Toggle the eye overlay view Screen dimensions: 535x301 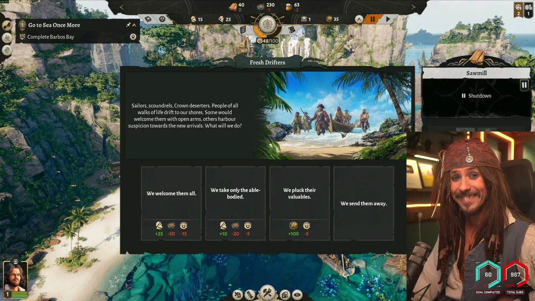[297, 295]
